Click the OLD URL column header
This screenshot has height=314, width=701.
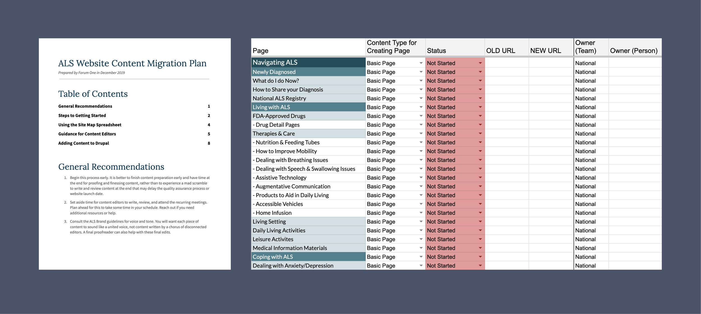click(501, 51)
